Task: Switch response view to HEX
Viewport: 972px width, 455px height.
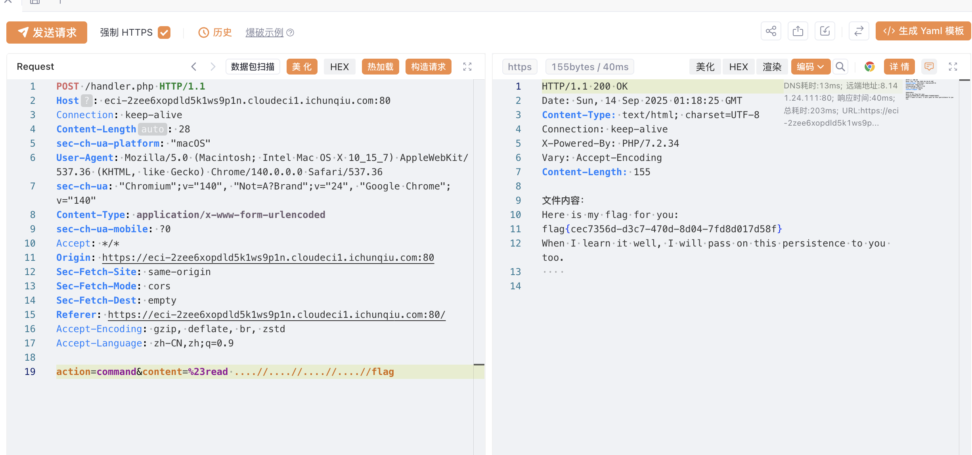Action: [x=738, y=67]
